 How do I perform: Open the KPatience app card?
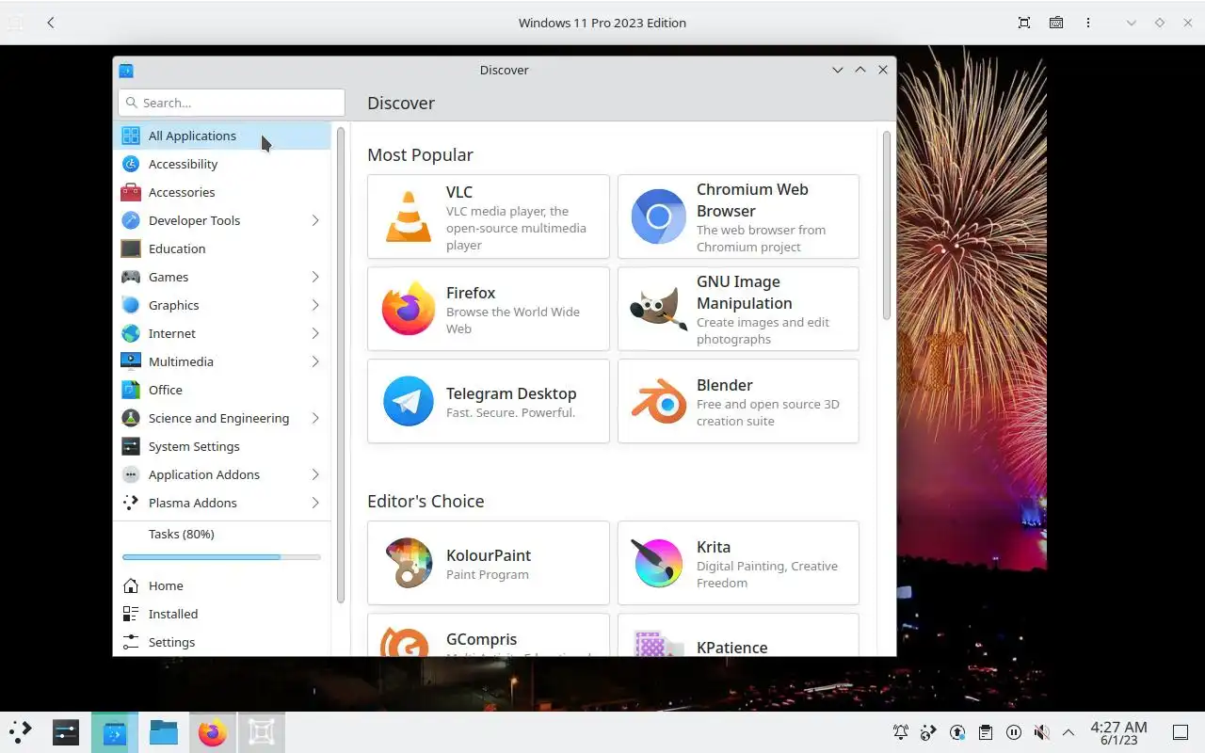(x=738, y=634)
